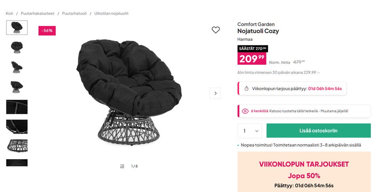Screen dimensions: 380x192
Task: Click Lisää ostoskoriin button
Action: point(318,131)
